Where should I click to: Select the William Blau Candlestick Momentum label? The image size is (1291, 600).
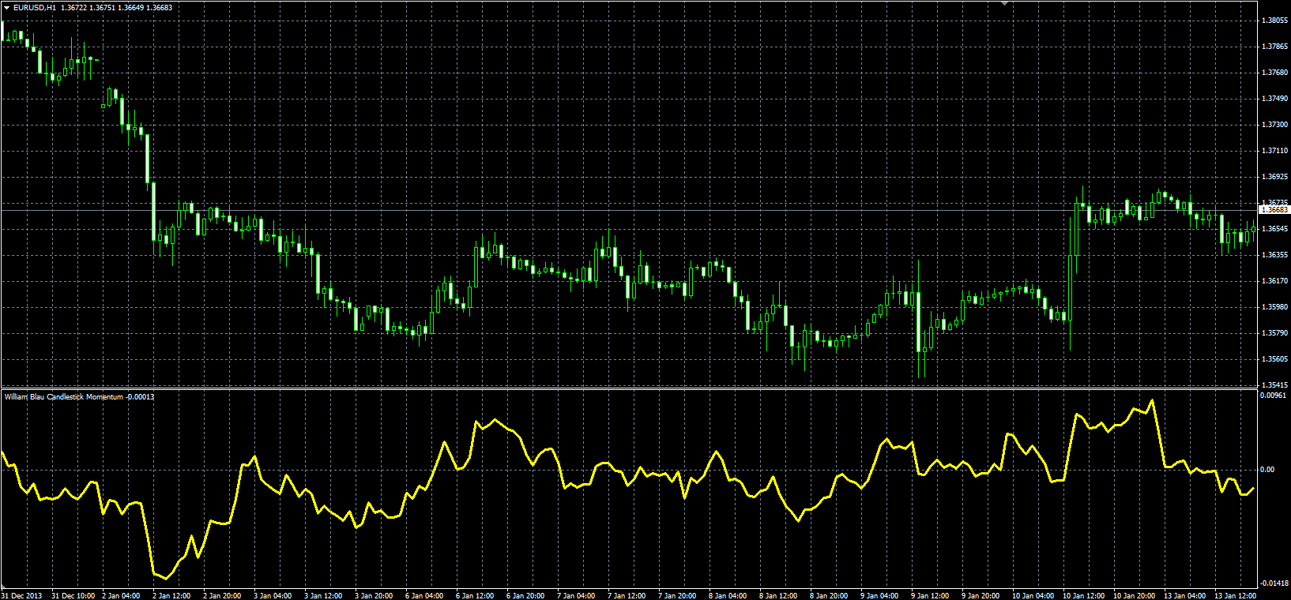[63, 396]
